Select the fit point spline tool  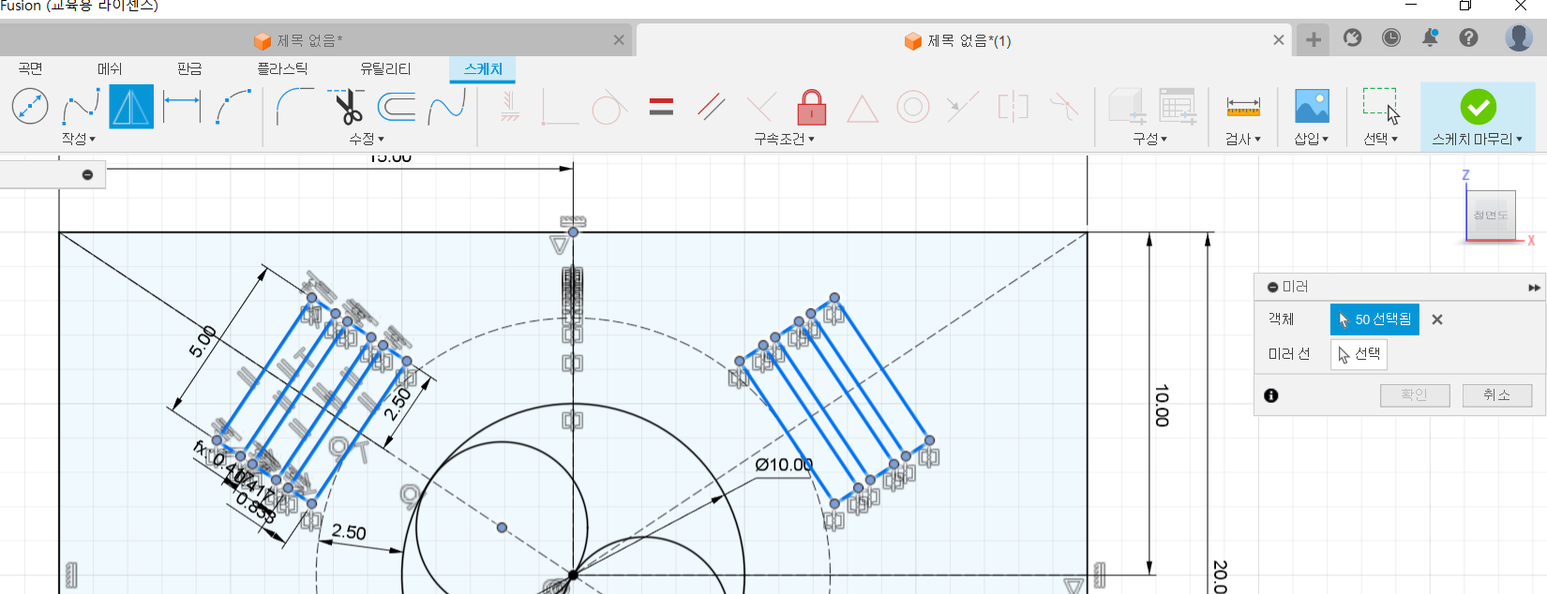[81, 106]
